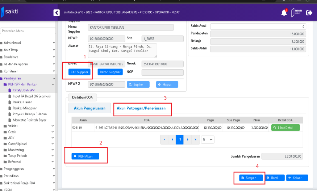Click the logout icon in top bar
This screenshot has width=317, height=191.
pos(309,13)
